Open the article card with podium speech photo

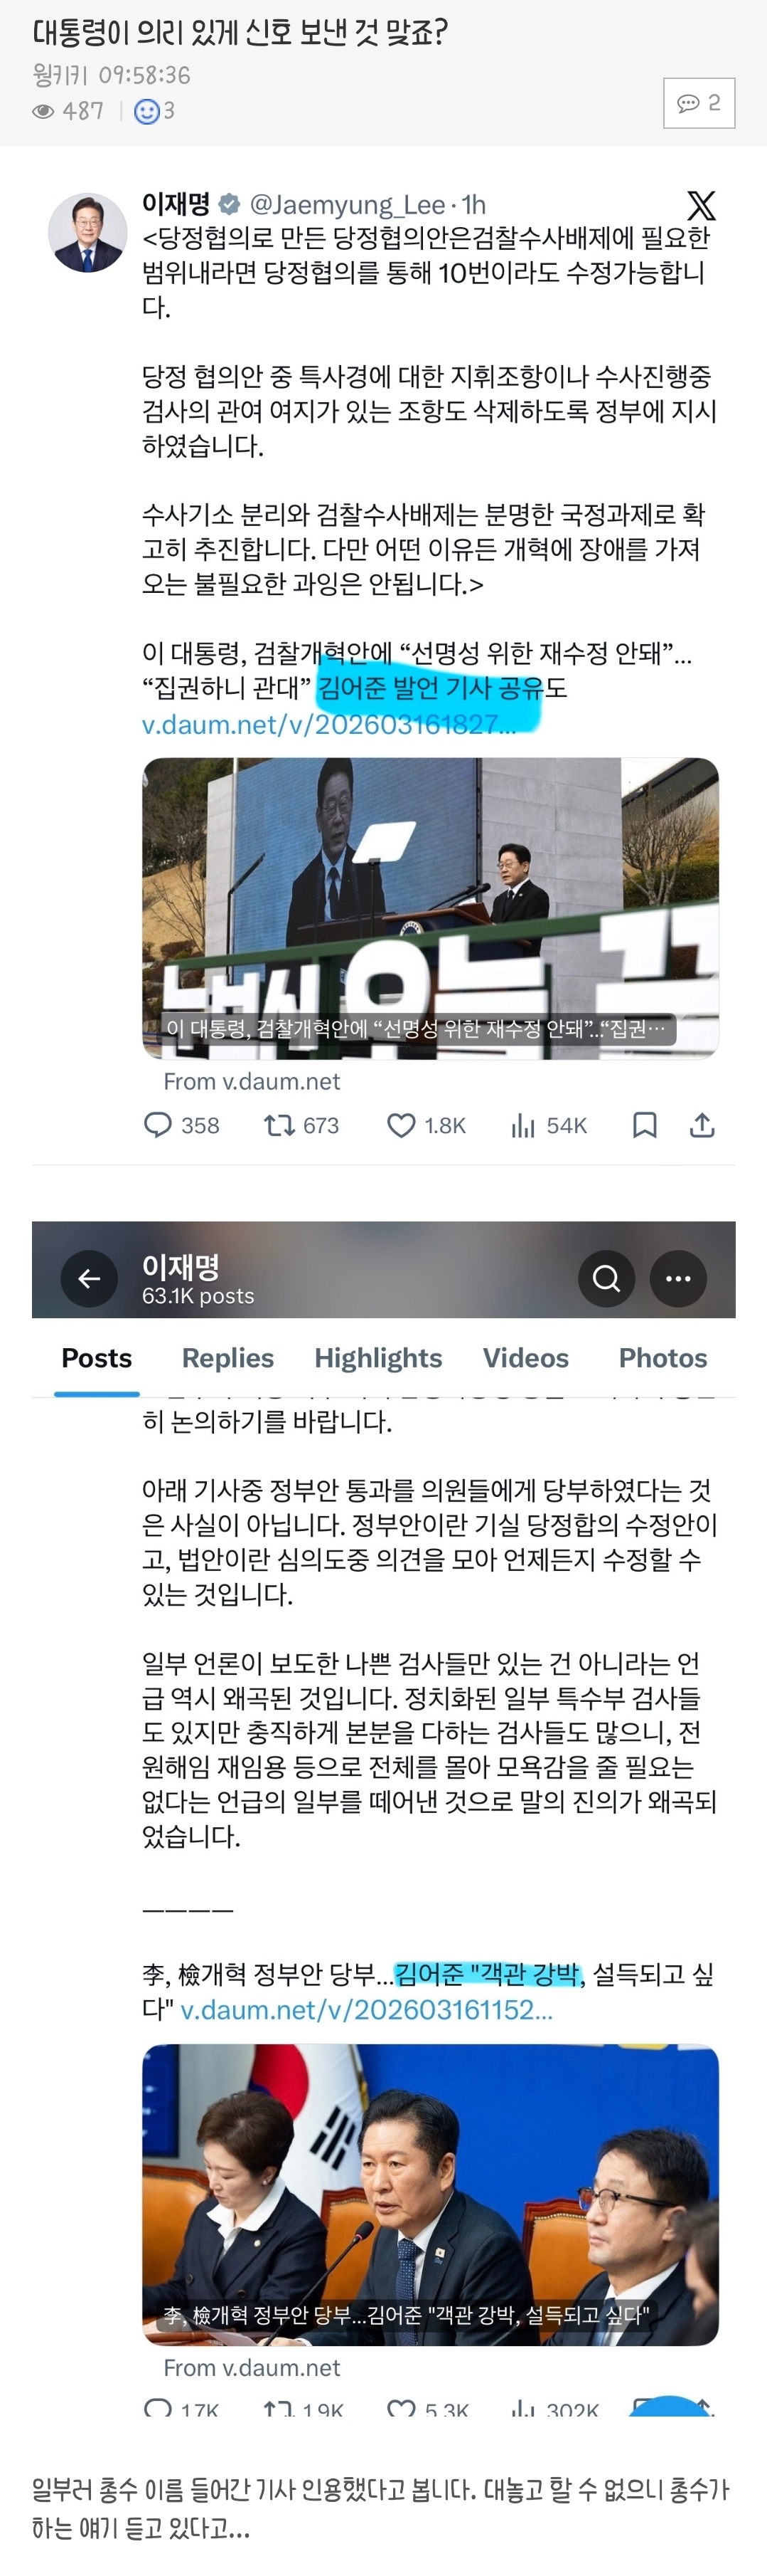click(431, 908)
